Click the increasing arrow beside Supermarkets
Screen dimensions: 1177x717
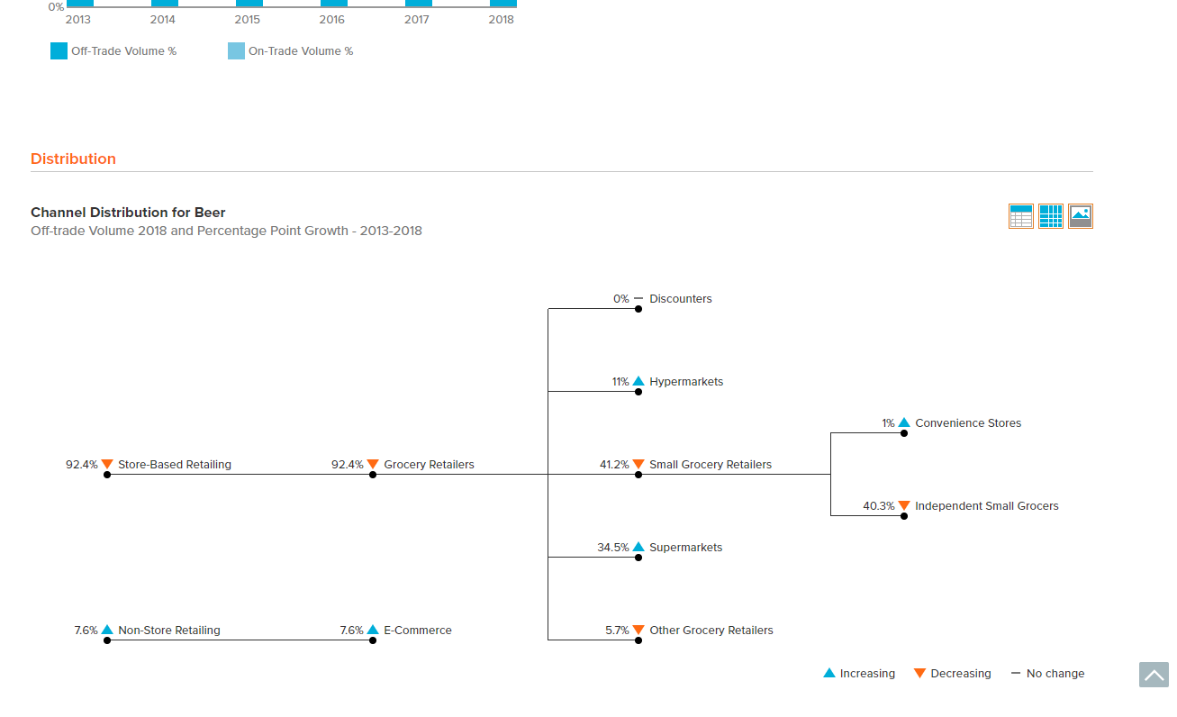point(638,547)
